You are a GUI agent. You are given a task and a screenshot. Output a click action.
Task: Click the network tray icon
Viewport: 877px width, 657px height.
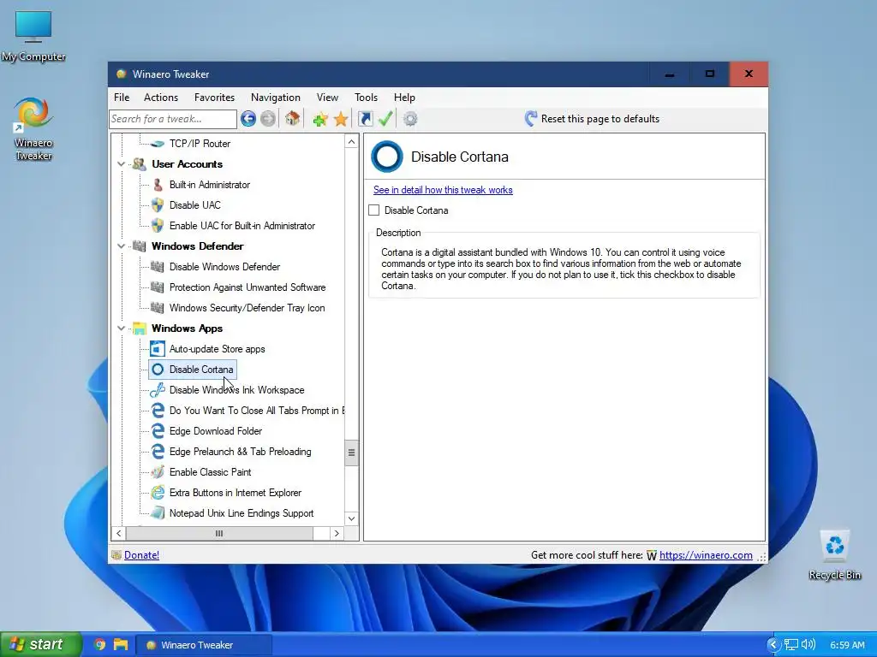790,645
